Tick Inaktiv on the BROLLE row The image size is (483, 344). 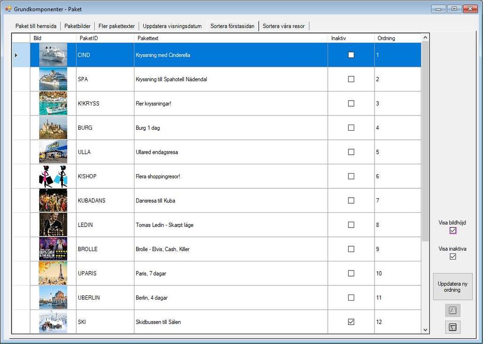351,249
